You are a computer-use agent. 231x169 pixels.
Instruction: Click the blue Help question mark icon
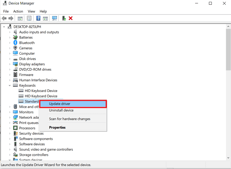coord(38,18)
